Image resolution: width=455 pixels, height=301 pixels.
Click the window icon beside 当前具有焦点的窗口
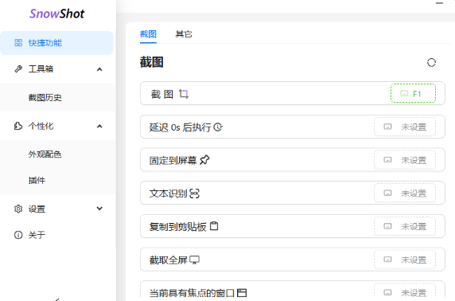tap(242, 292)
